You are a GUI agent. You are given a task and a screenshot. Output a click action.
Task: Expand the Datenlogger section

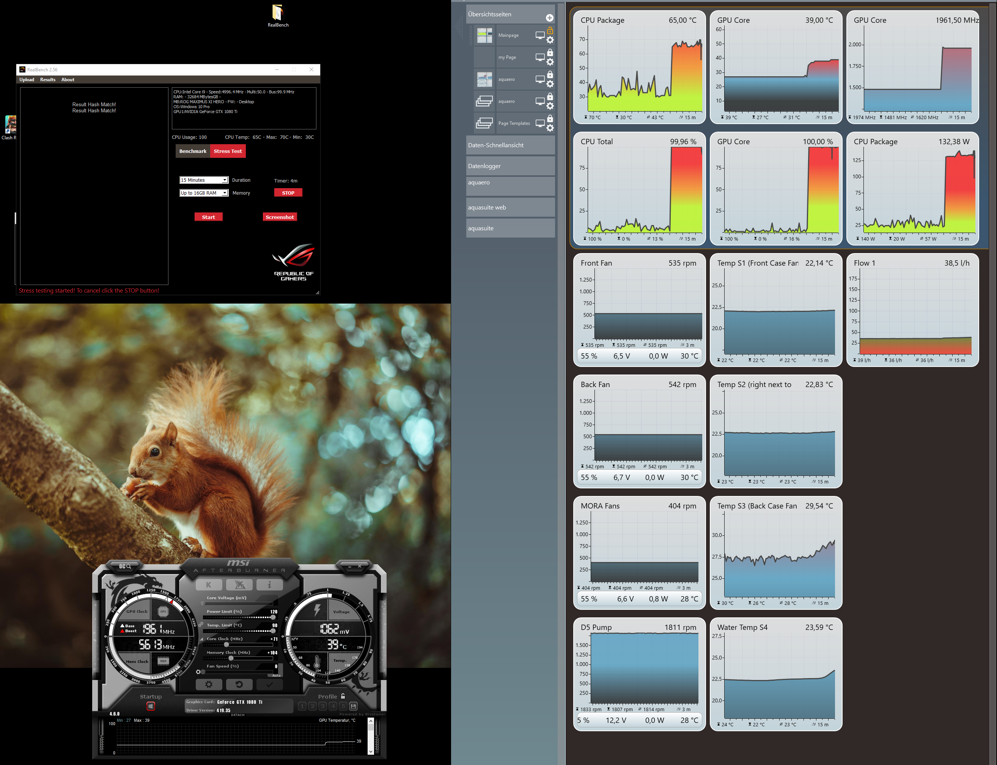510,166
